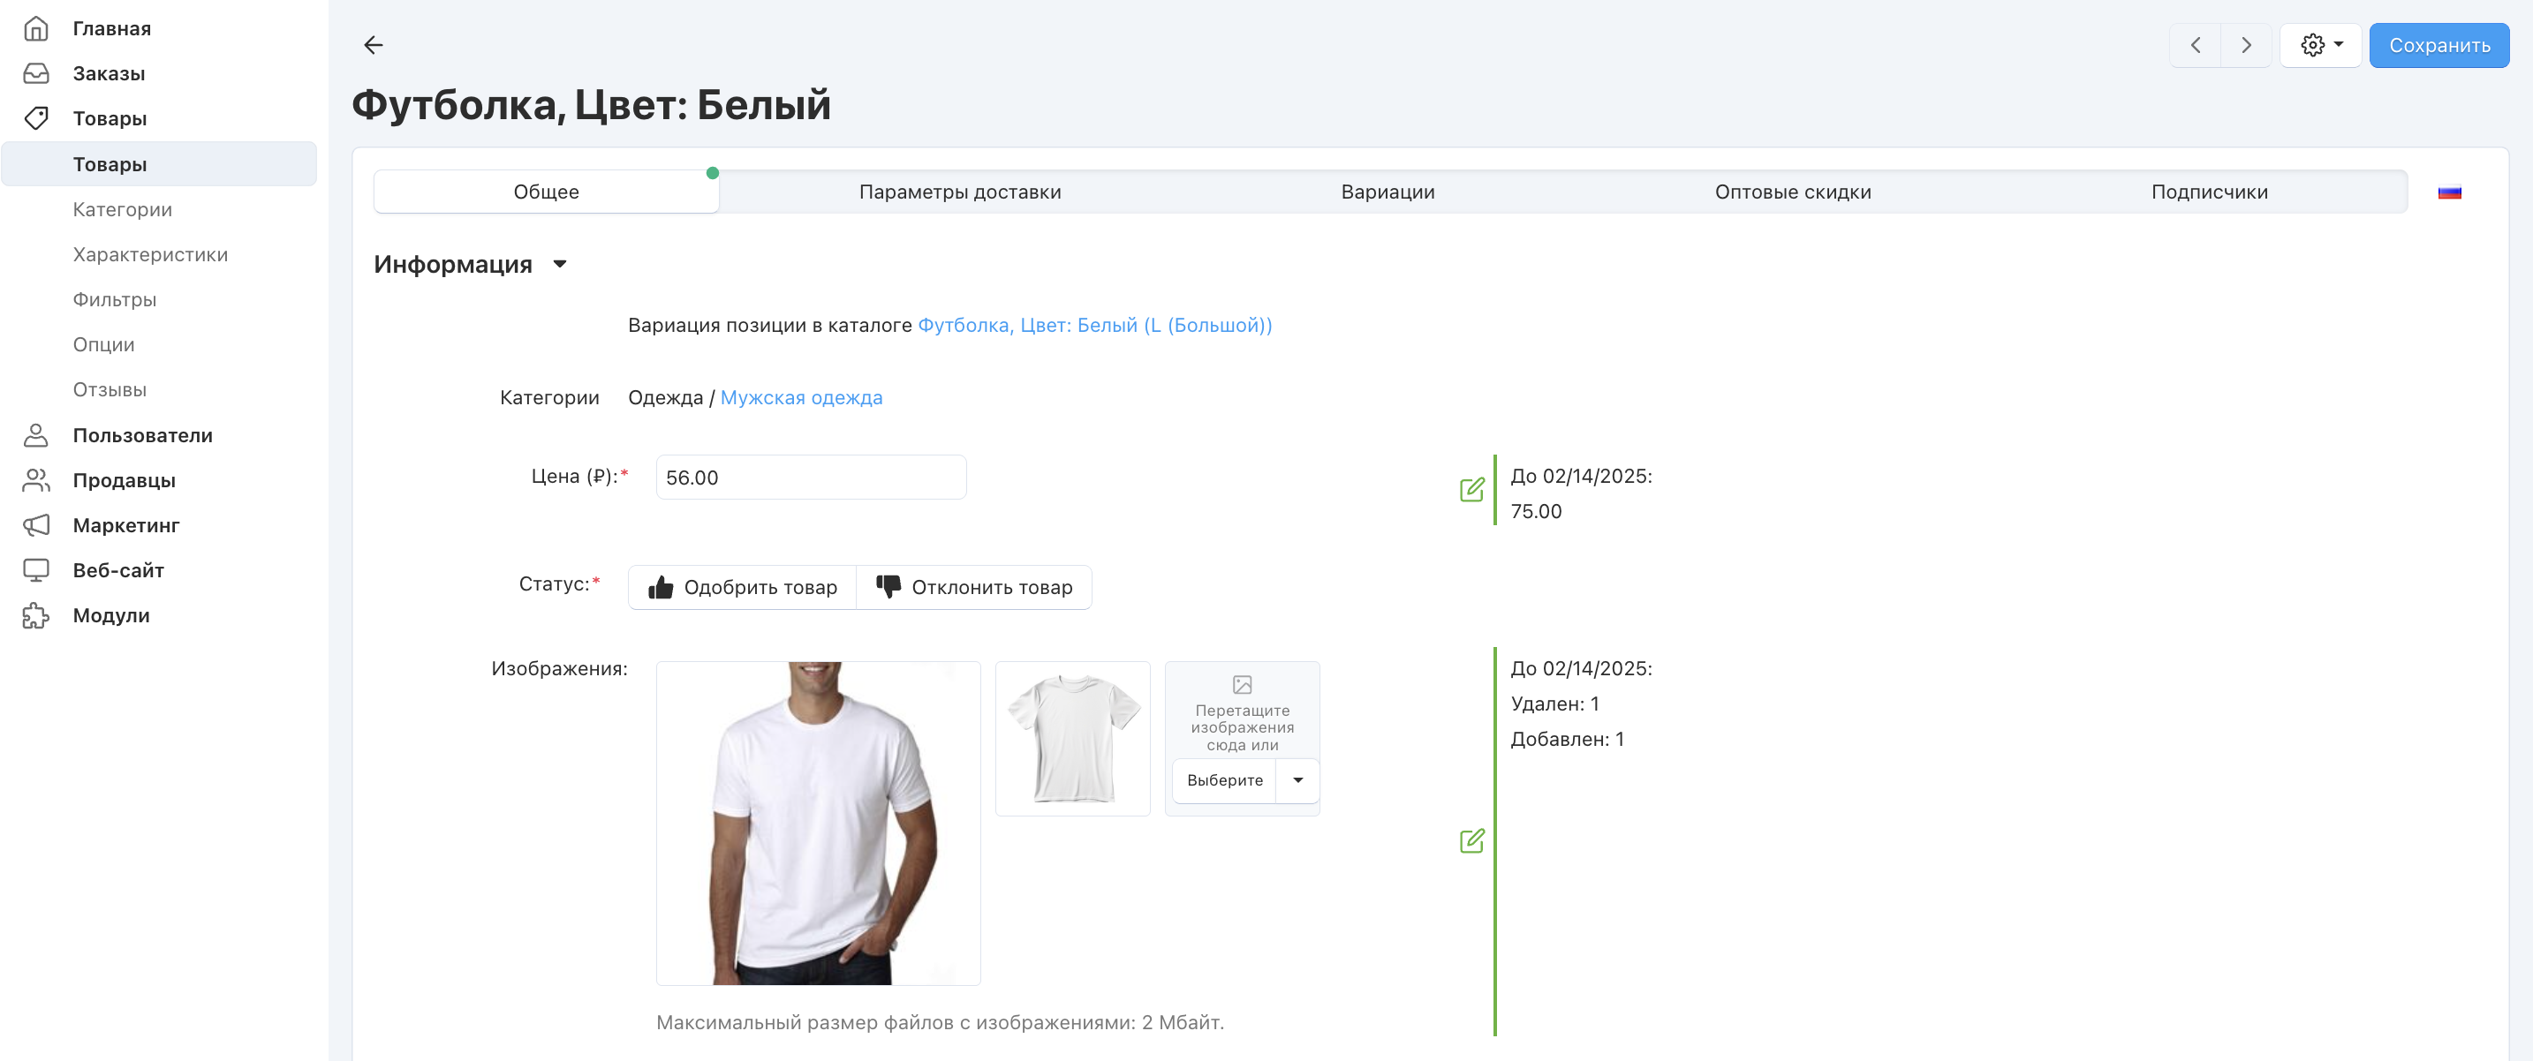The width and height of the screenshot is (2533, 1061).
Task: Switch to the Вариации tab
Action: click(x=1387, y=192)
